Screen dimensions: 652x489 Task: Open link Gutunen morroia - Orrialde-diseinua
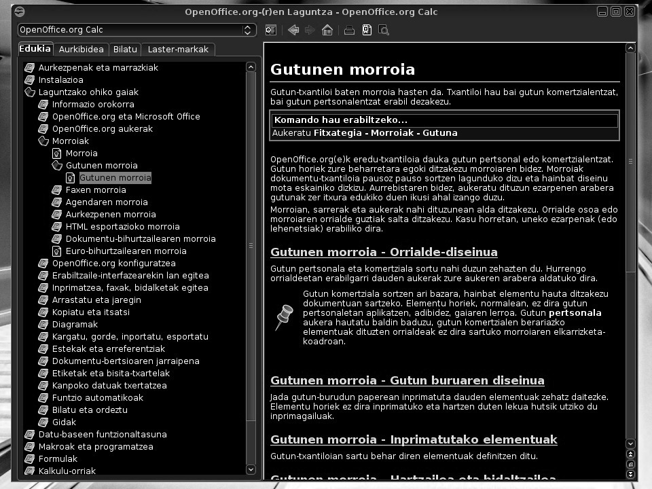pos(384,252)
